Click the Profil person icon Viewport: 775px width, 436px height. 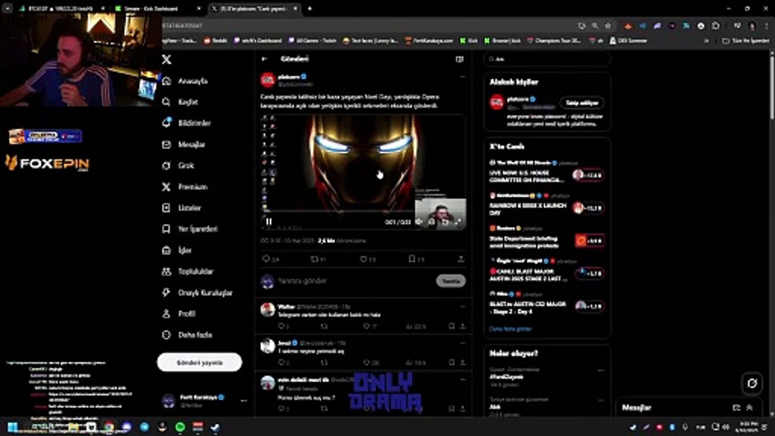click(167, 314)
